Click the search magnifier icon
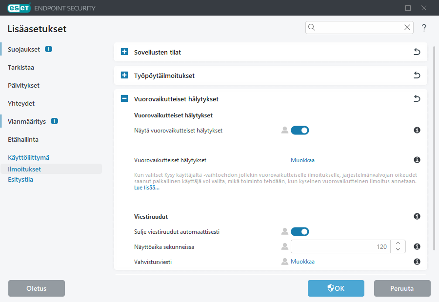439x302 pixels. click(x=312, y=27)
